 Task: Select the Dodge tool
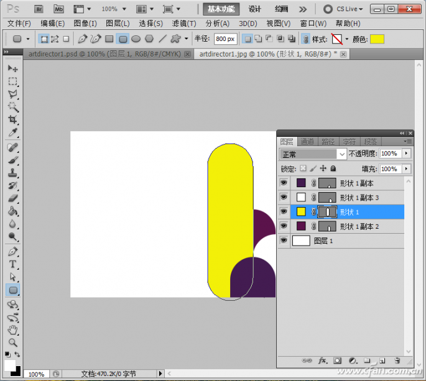(12, 237)
